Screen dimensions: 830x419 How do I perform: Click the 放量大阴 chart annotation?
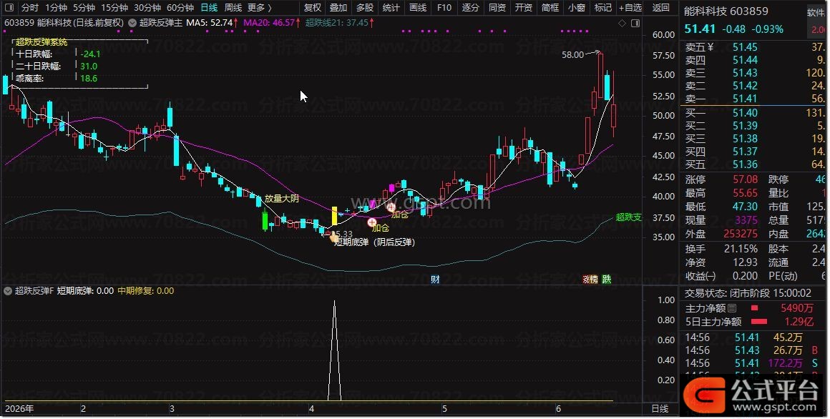(282, 198)
